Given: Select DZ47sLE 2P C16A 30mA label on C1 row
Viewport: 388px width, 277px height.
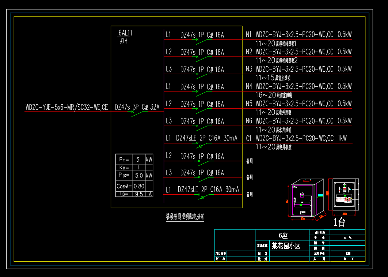Looking at the screenshot, I should pos(207,138).
